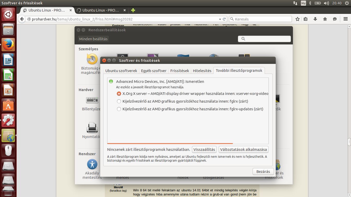Viewport: 351px width, 197px height.
Task: Open a new tab with the plus icon
Action: coord(133,10)
